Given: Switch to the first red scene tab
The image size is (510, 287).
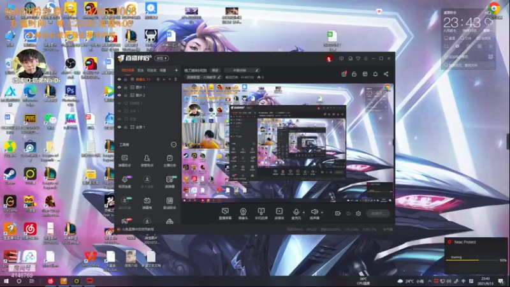Looking at the screenshot, I should [x=127, y=70].
